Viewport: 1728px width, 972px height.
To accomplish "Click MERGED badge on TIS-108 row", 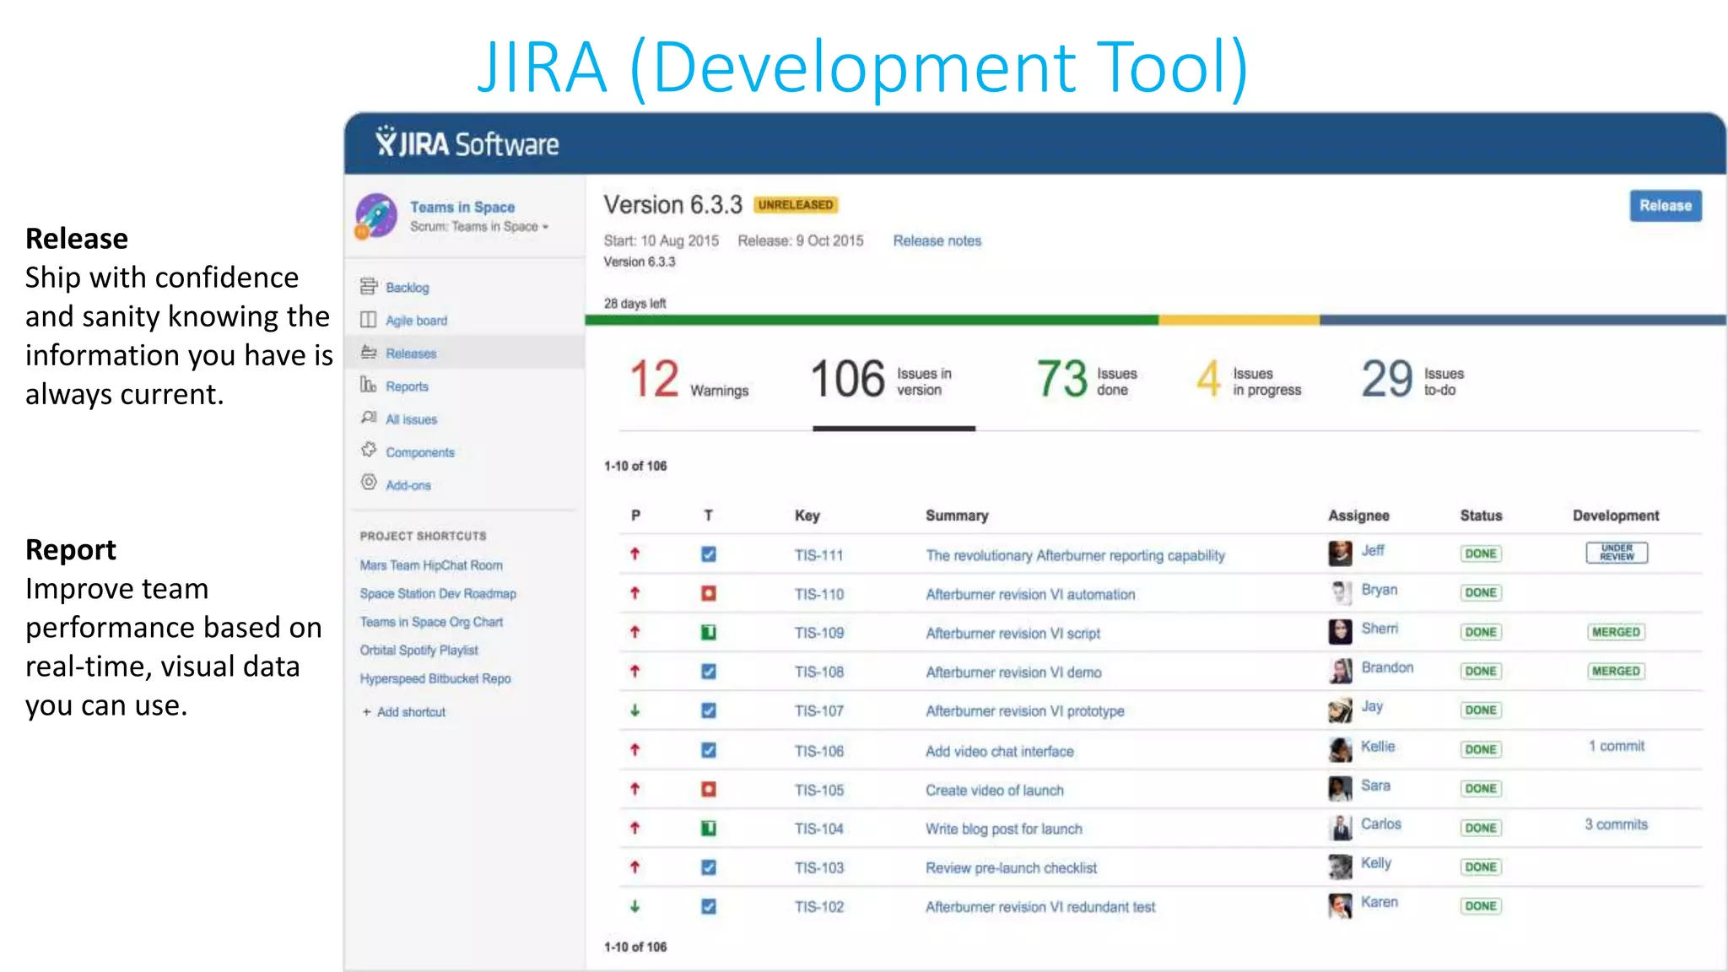I will point(1616,671).
